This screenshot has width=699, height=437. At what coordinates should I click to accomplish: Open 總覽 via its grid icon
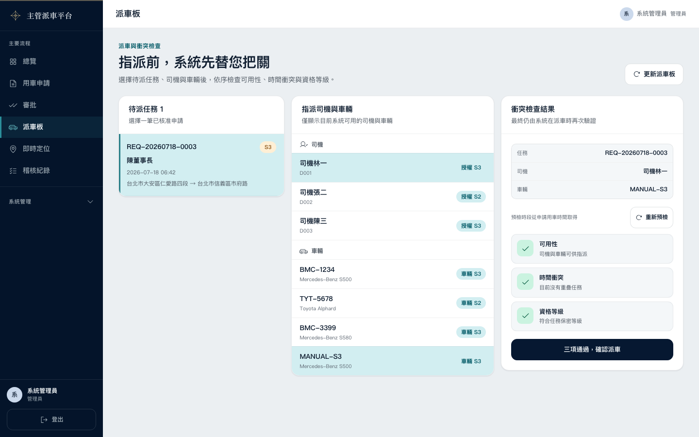point(13,62)
